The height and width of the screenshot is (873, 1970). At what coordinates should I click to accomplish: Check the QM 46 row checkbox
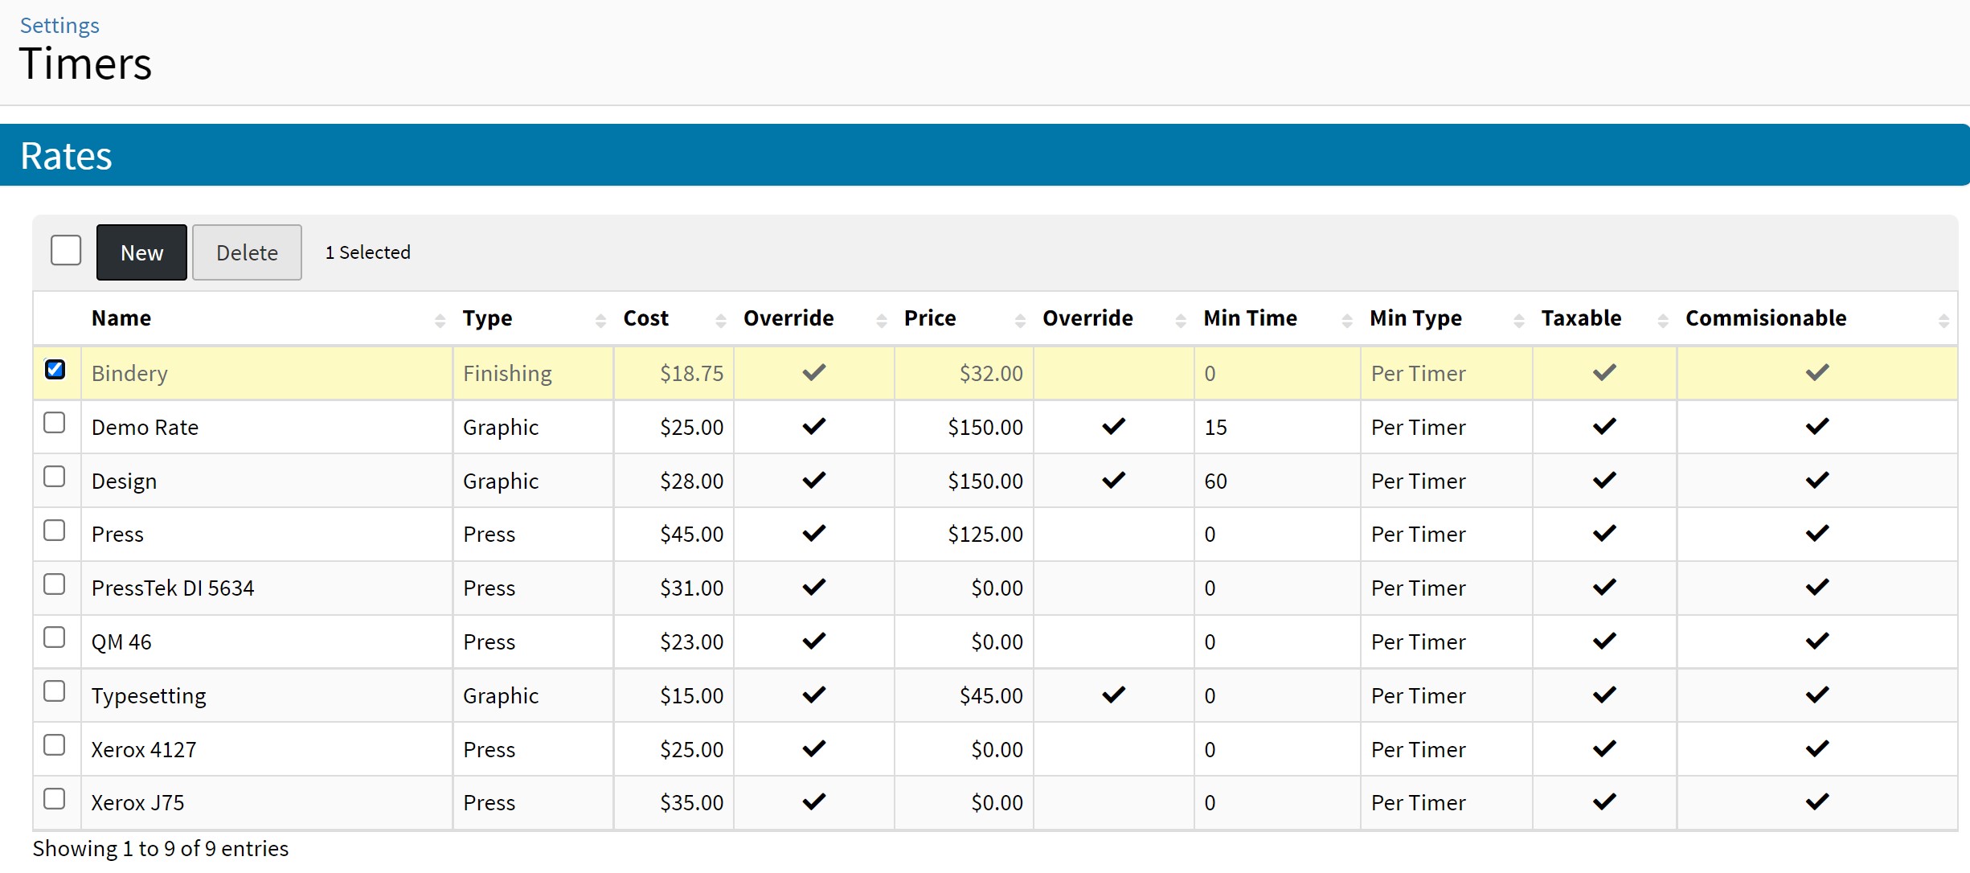coord(55,637)
